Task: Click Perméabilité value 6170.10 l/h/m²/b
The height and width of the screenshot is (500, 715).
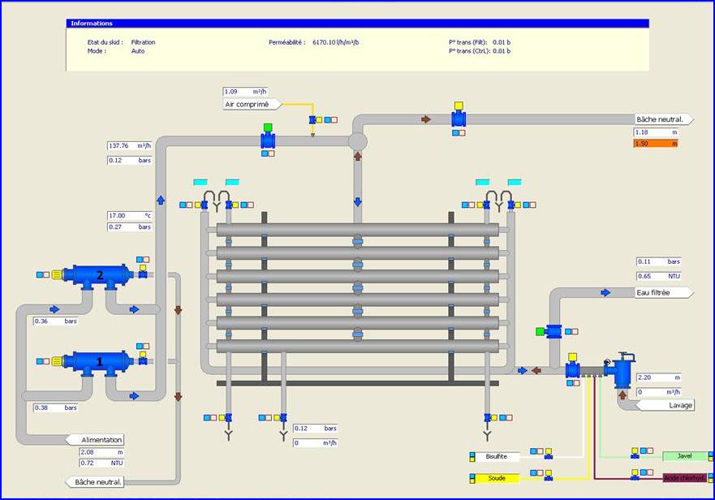Action: tap(336, 42)
